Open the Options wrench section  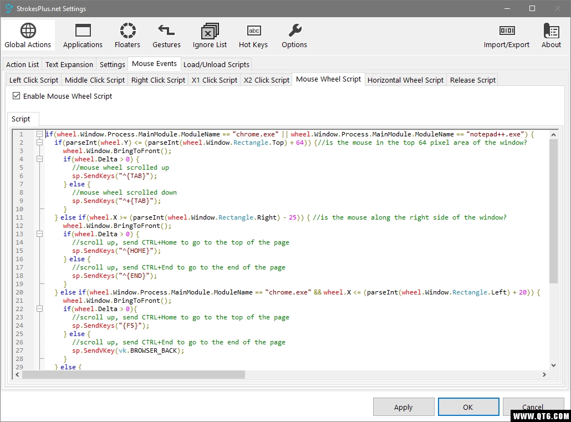(294, 35)
